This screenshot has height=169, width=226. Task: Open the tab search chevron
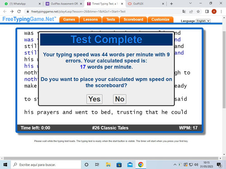[190, 3]
